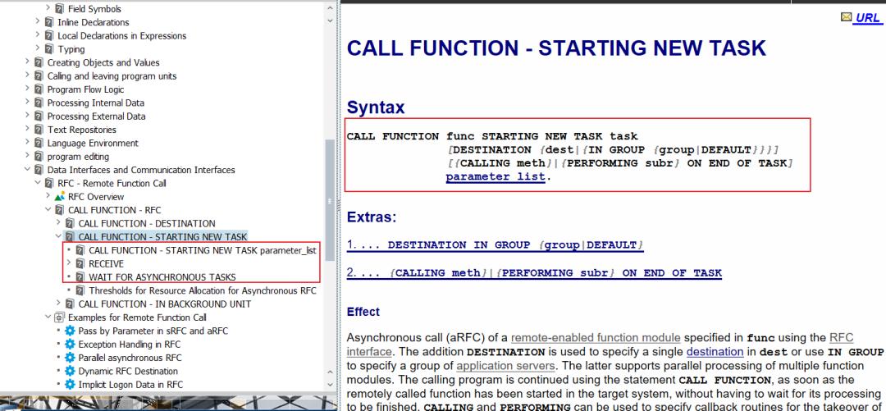The height and width of the screenshot is (411, 886).
Task: Click the WAIT FOR ASYNCHRONOUS TASKS icon
Action: pos(80,277)
